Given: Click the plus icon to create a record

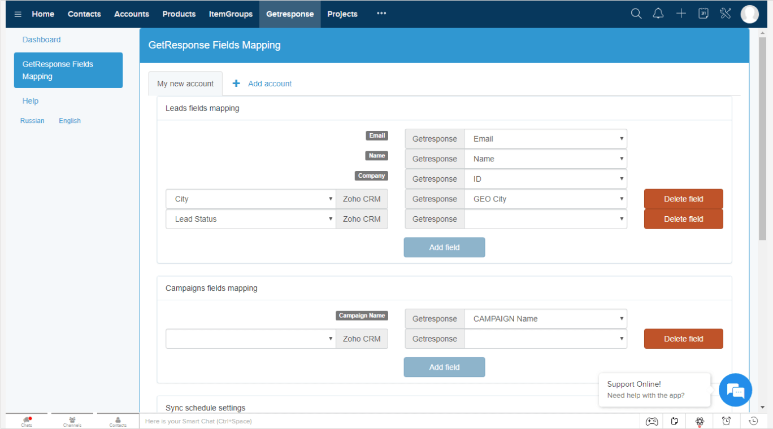Looking at the screenshot, I should (681, 13).
